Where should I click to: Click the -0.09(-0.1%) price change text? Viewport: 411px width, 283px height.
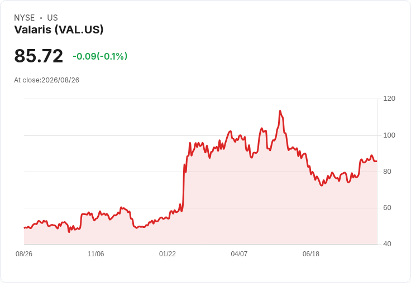[100, 56]
